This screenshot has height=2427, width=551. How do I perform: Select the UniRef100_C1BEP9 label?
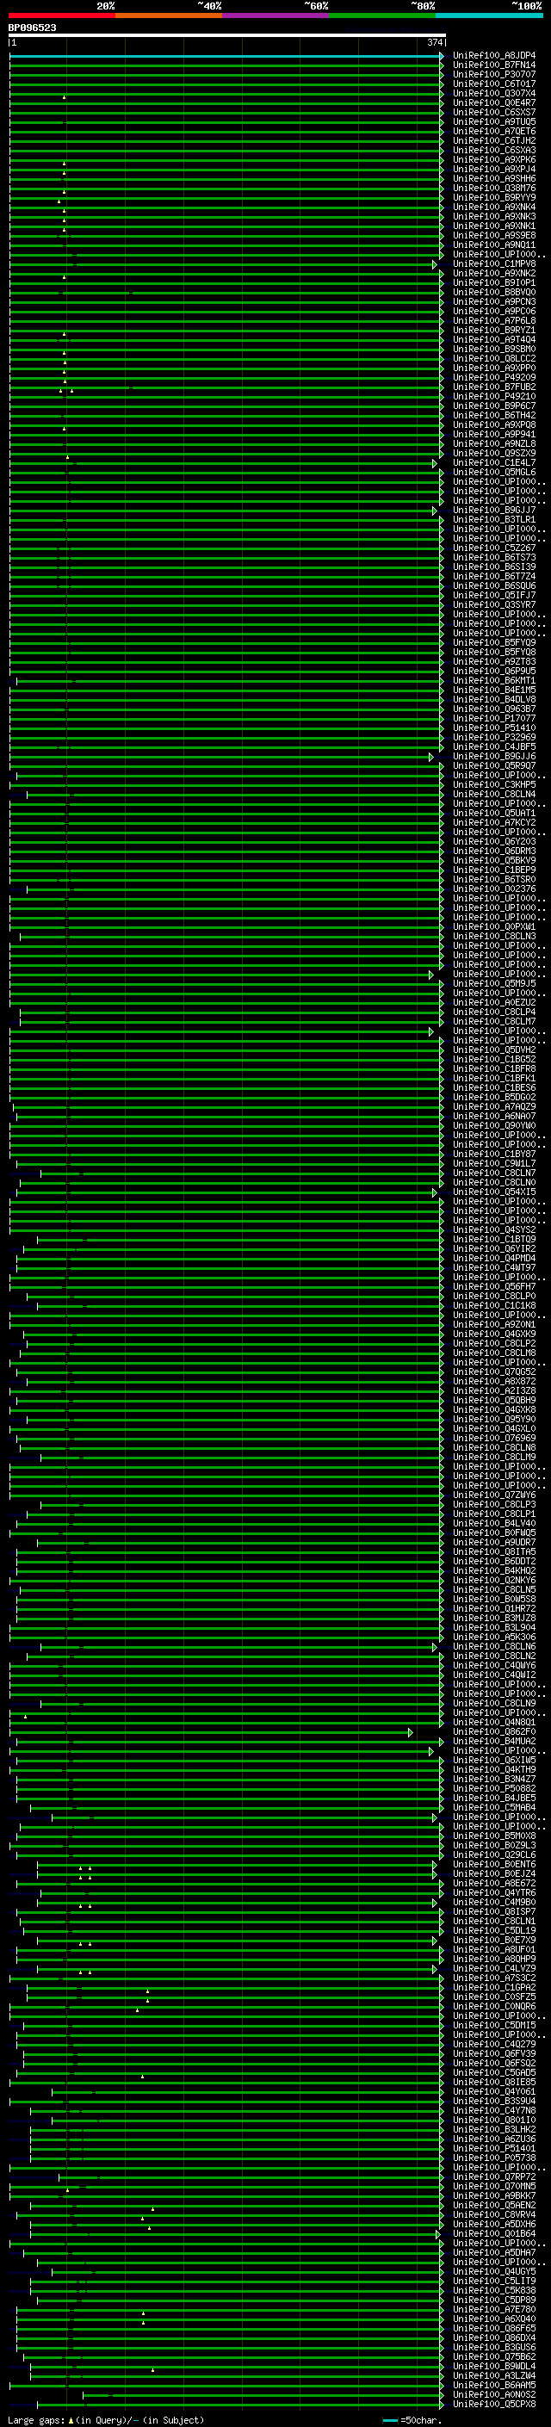point(494,870)
